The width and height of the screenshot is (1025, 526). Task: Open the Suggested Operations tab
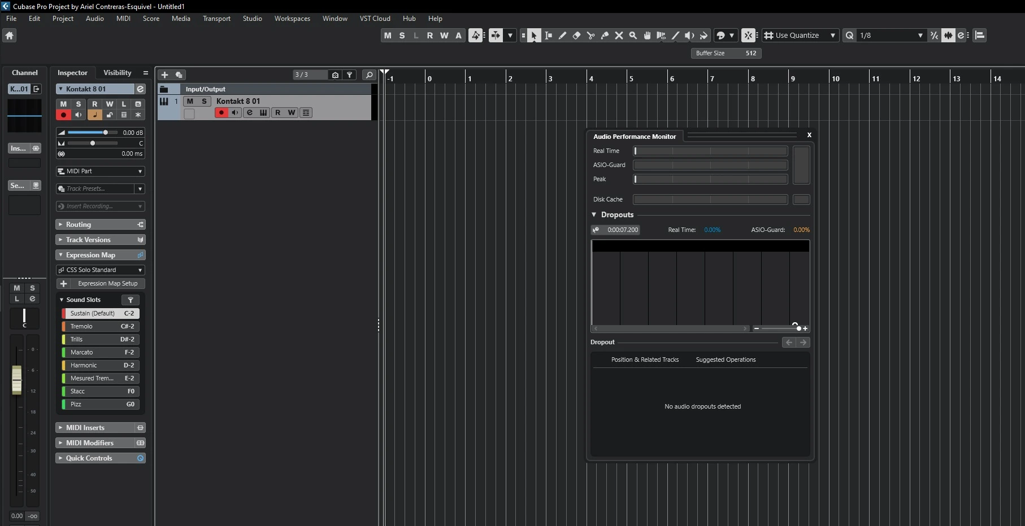[x=726, y=360]
